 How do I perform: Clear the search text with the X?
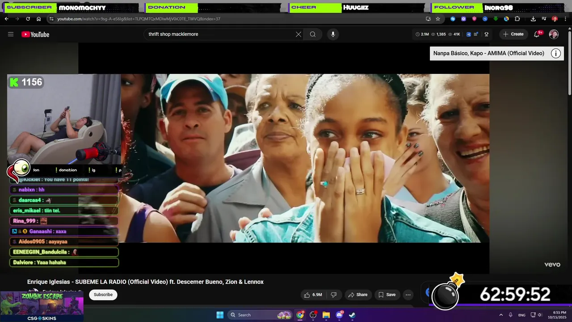[x=299, y=34]
